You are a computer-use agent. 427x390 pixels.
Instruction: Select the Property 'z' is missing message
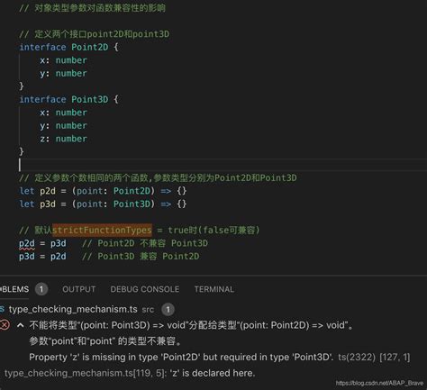(181, 358)
